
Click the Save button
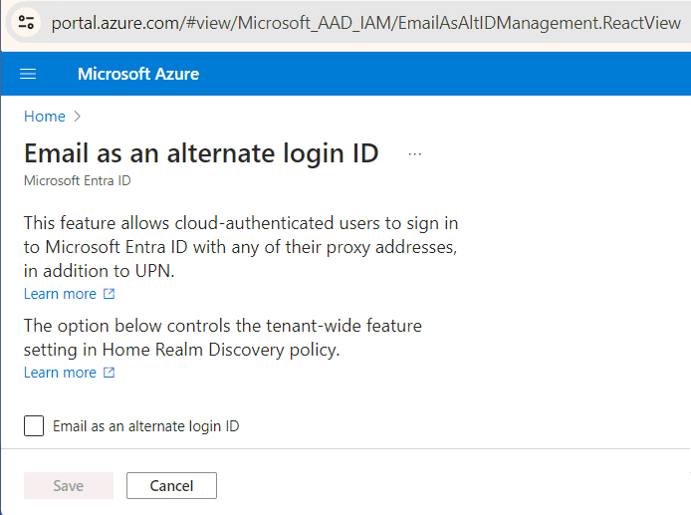click(x=69, y=485)
